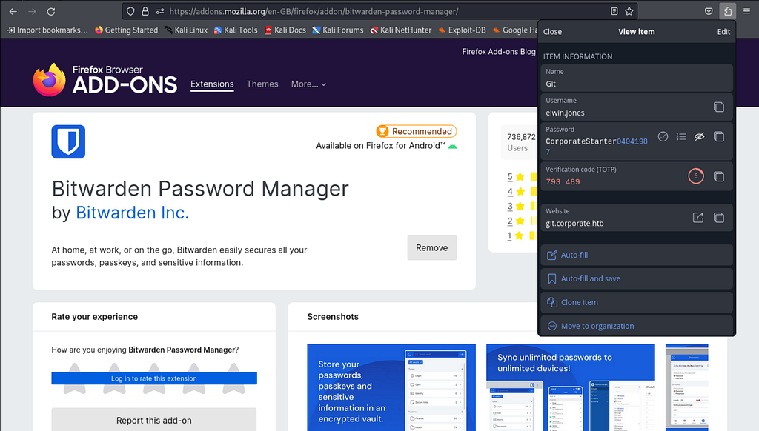Bookmark this page with star icon
This screenshot has width=759, height=431.
point(629,11)
